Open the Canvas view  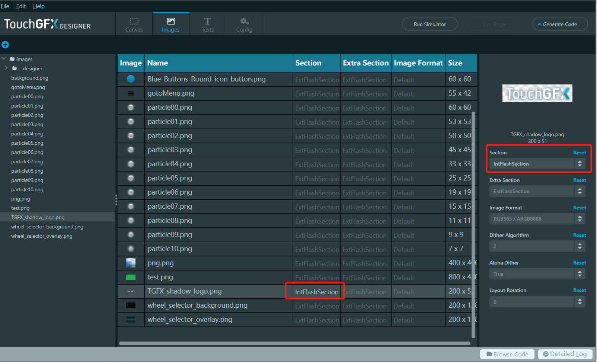pos(134,24)
